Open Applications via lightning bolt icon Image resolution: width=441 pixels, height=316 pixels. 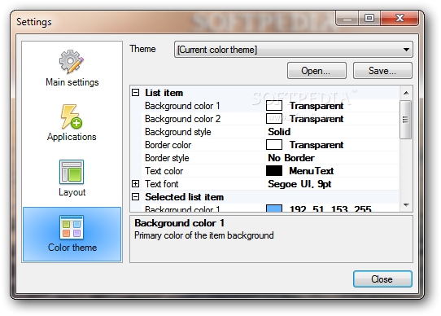tap(72, 116)
